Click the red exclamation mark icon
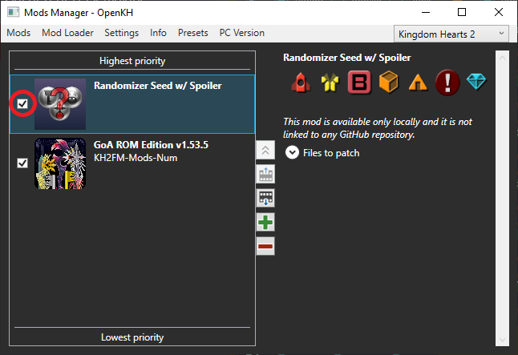 tap(447, 82)
